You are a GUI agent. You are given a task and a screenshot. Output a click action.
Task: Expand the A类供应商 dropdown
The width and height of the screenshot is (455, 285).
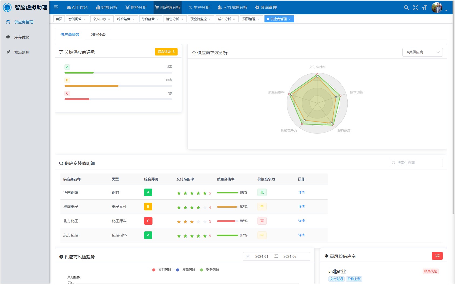pos(422,52)
